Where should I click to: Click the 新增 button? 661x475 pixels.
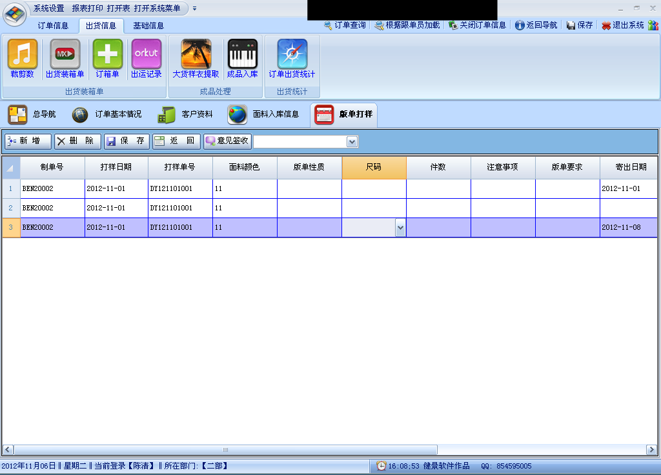point(28,141)
